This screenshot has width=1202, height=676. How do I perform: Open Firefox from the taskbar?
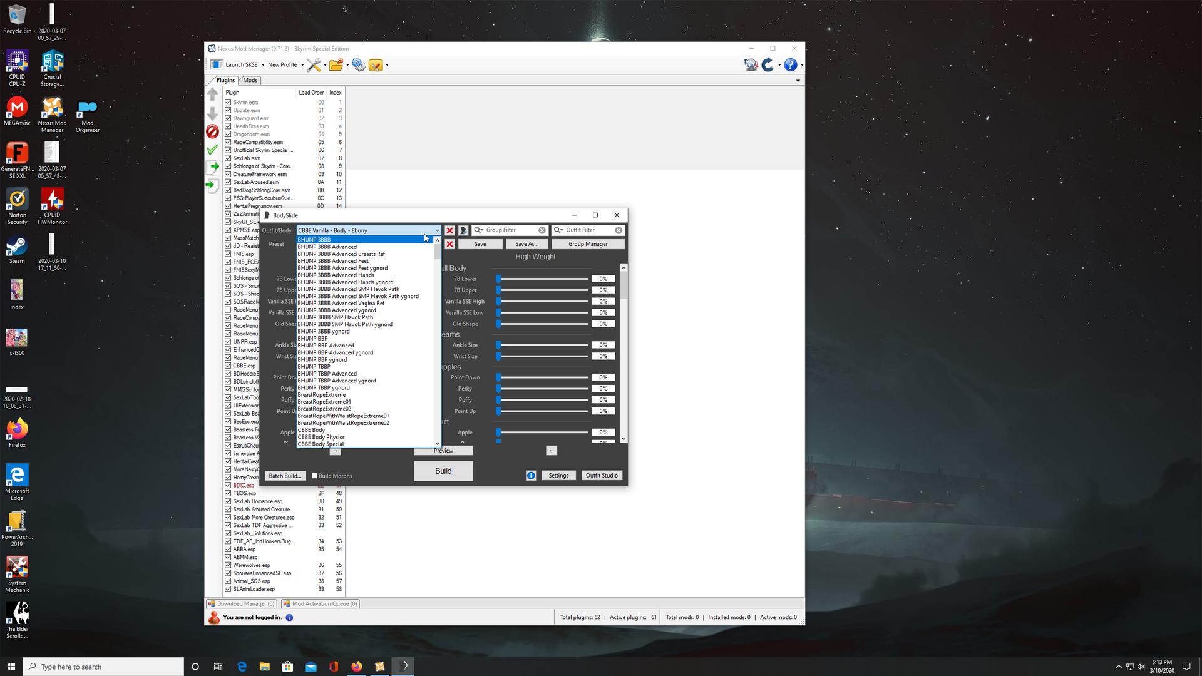tap(357, 667)
